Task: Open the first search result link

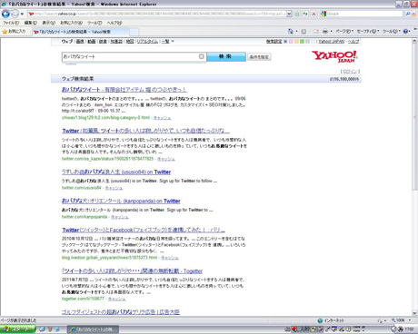Action: click(124, 90)
